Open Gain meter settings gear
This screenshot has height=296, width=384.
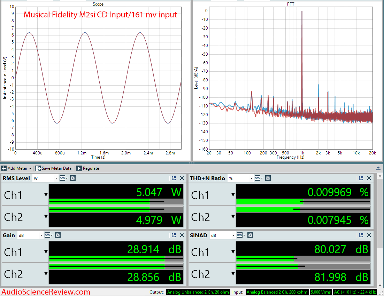pyautogui.click(x=58, y=235)
